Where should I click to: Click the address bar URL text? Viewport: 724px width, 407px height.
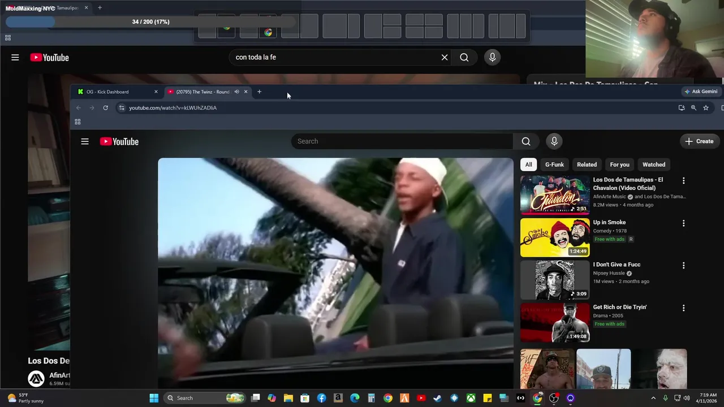(x=173, y=107)
